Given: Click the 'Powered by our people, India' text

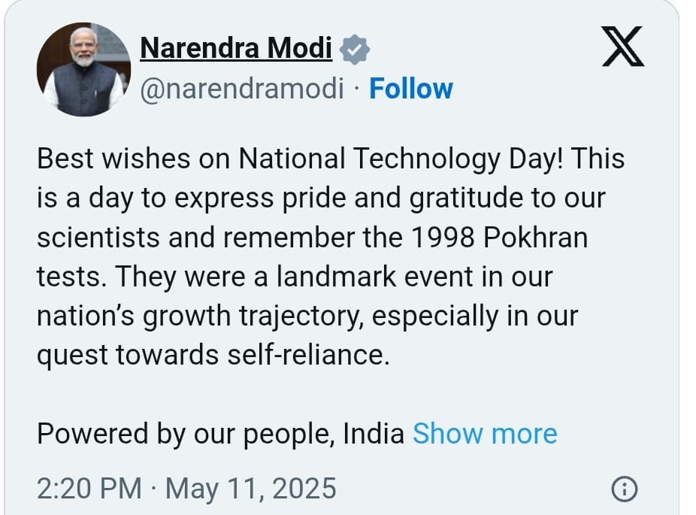Looking at the screenshot, I should (x=221, y=434).
